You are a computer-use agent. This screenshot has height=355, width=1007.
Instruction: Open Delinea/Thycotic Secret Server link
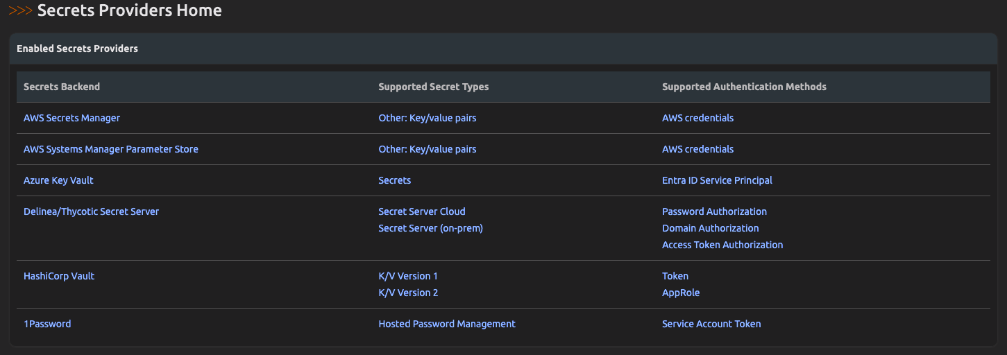point(91,211)
